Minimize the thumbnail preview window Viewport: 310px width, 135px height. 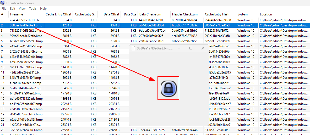point(179,48)
